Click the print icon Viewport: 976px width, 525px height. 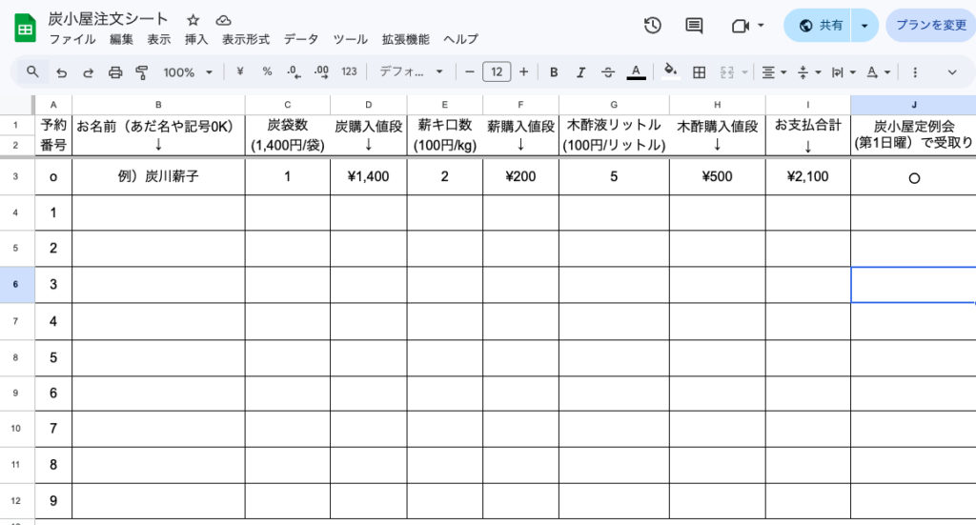(x=115, y=72)
